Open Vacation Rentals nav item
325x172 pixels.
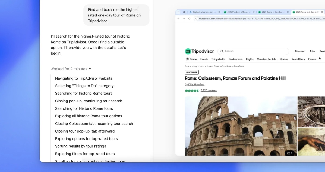pos(266,59)
